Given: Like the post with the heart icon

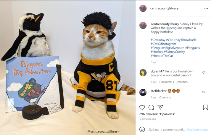Looking at the screenshot, I should pos(142,107).
